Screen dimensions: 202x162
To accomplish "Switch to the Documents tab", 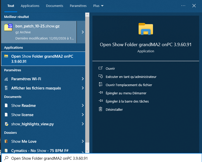I will coord(54,6).
